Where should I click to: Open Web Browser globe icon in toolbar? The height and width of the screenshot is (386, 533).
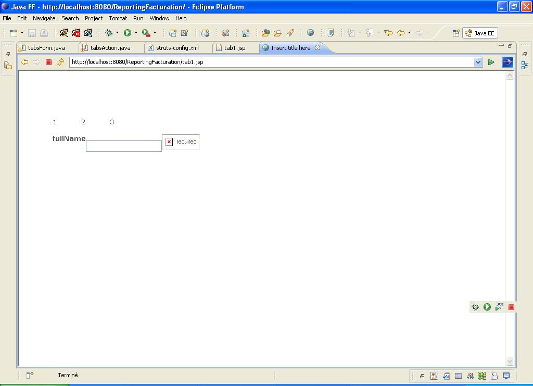click(x=310, y=33)
